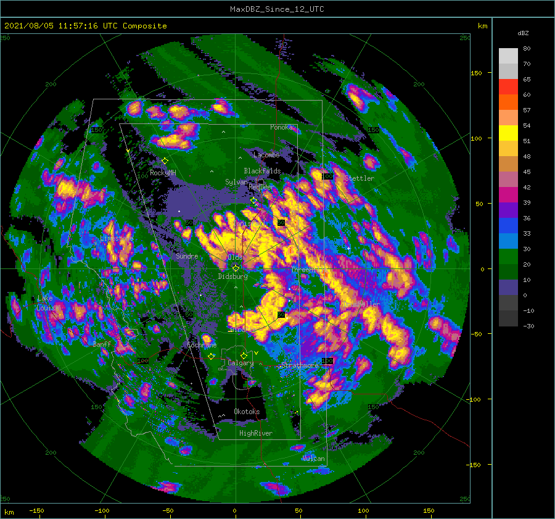Choose the purple legend swatch between 39 and 36
This screenshot has height=519, width=555.
click(508, 210)
